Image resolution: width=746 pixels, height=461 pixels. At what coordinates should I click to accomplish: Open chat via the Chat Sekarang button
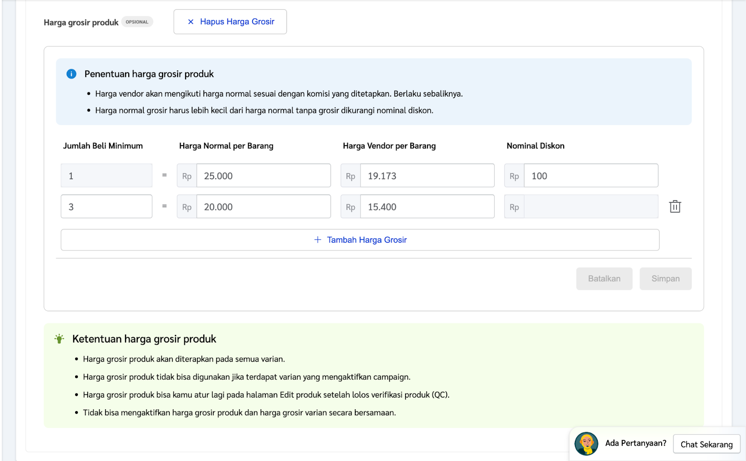click(x=706, y=444)
